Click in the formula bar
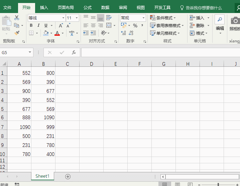Image resolution: width=240 pixels, height=186 pixels. click(x=161, y=52)
